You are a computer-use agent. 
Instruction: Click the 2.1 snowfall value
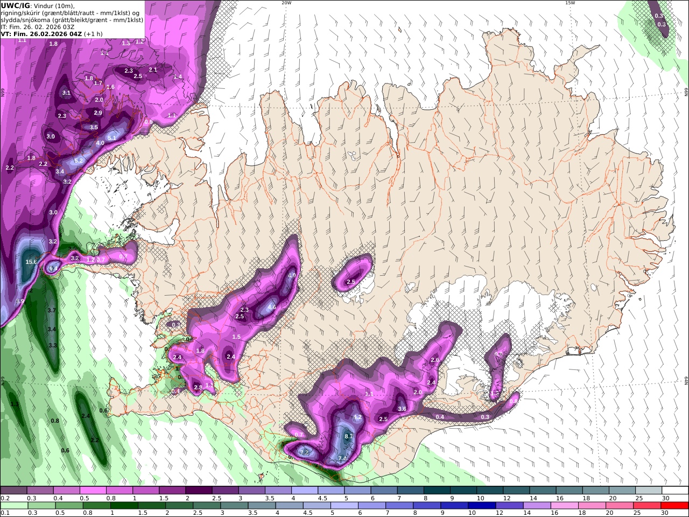(x=153, y=69)
